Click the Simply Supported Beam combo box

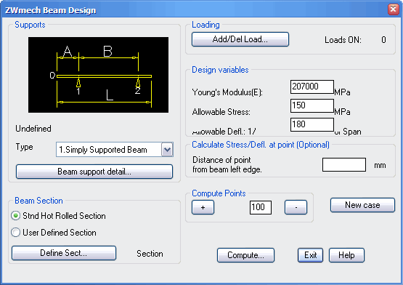pos(115,150)
